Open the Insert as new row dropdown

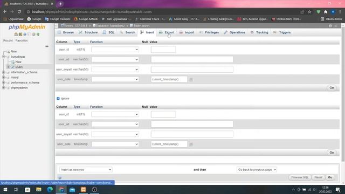click(x=86, y=170)
